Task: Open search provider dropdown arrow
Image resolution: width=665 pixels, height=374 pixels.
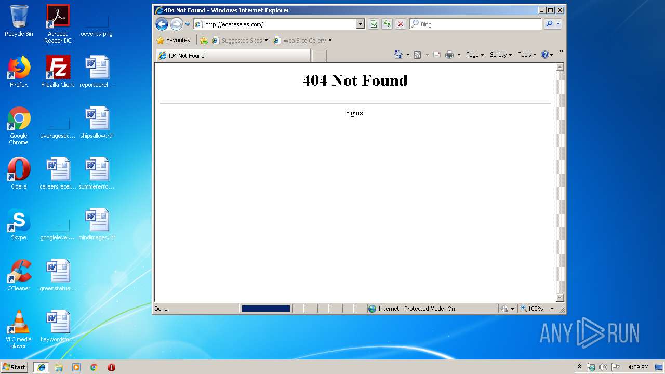Action: tap(558, 24)
